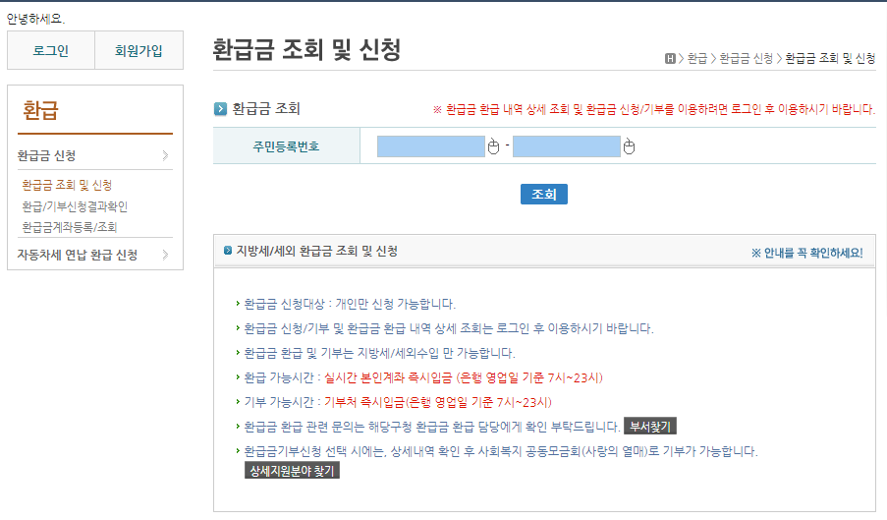The width and height of the screenshot is (887, 520).
Task: Open 환급/기부신청결과확인 sidebar item
Action: pos(75,206)
